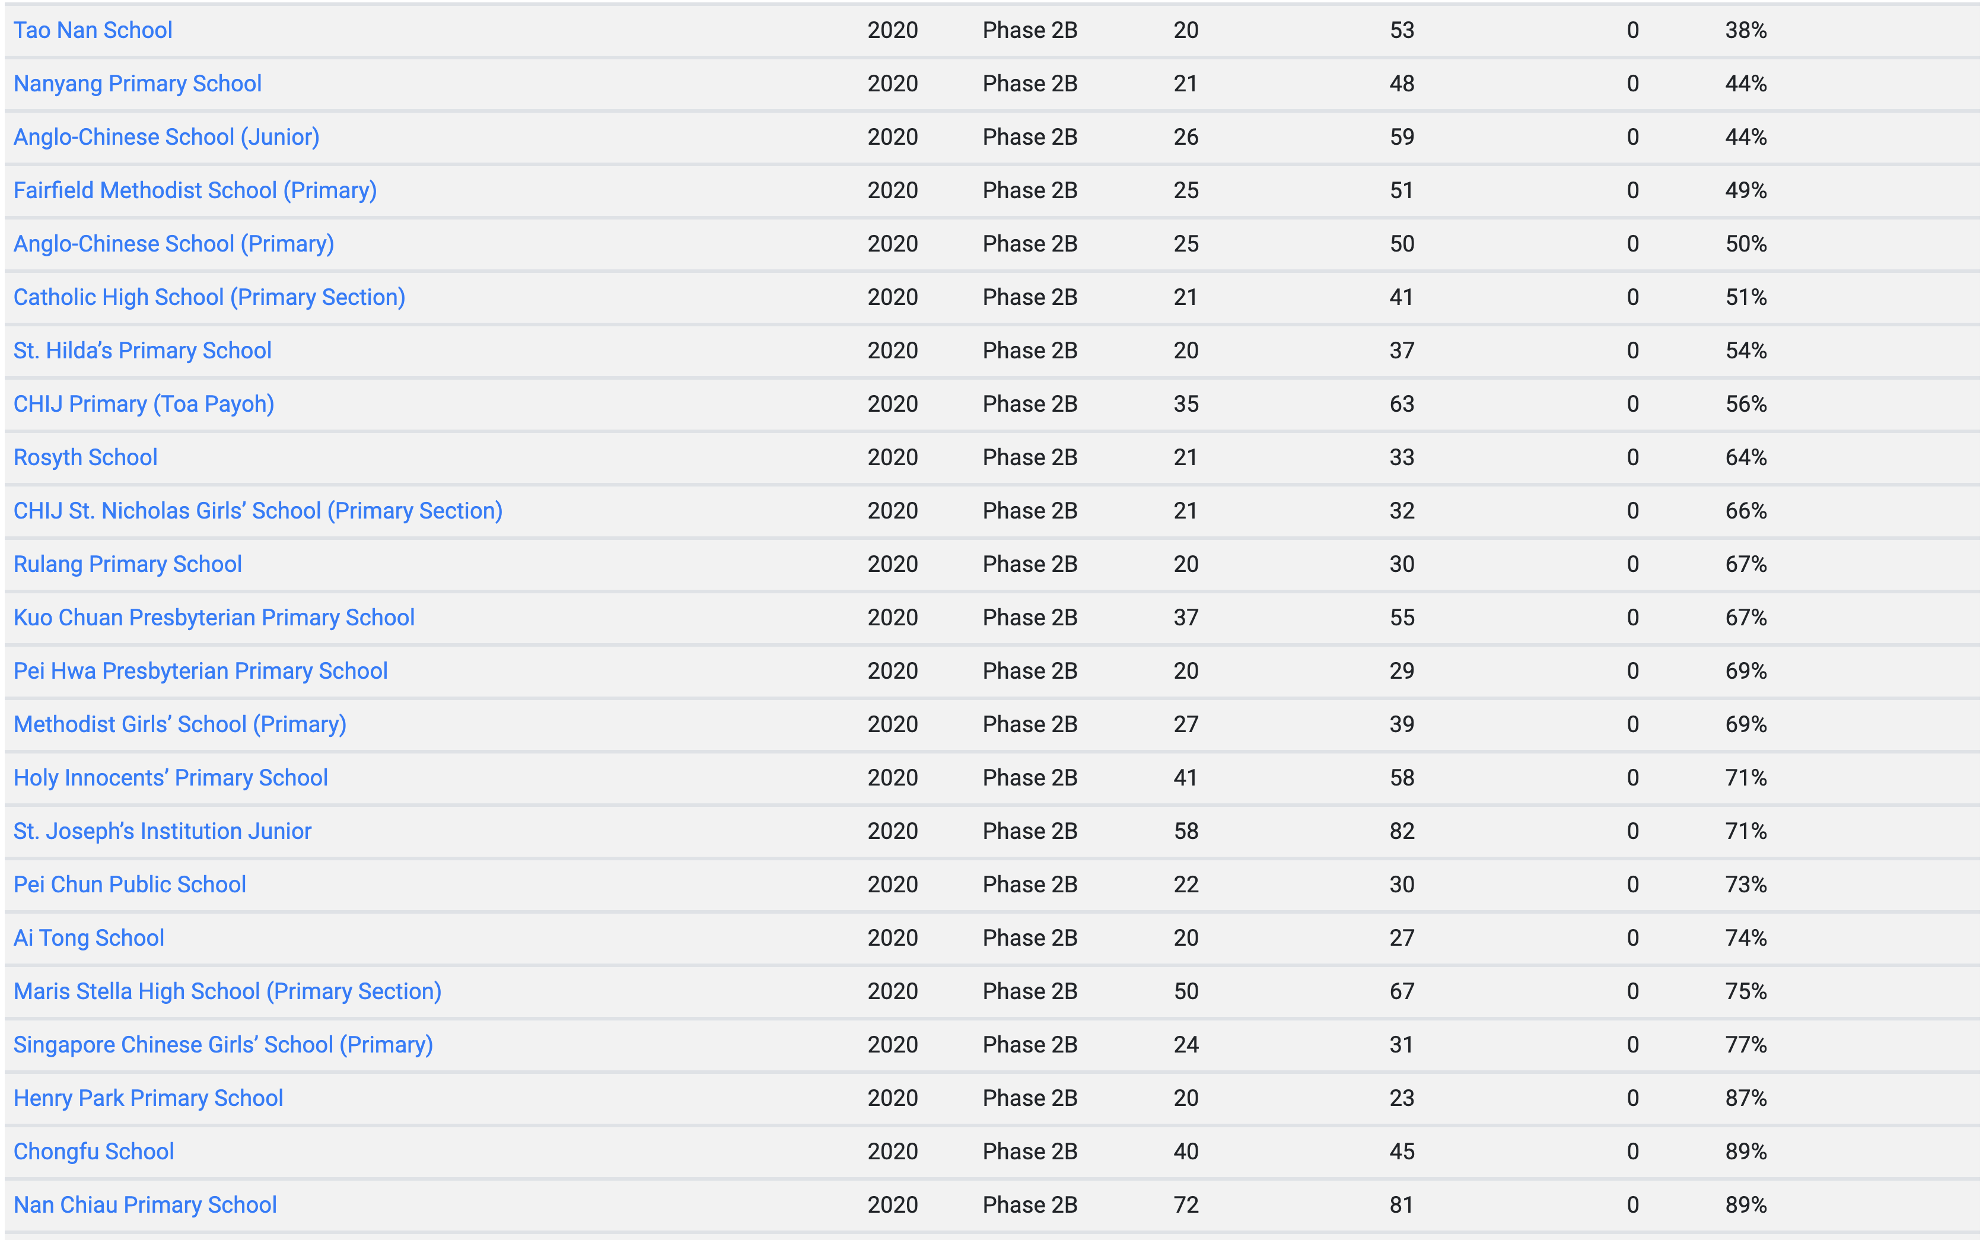Select Pei Chun Public School link

point(129,884)
